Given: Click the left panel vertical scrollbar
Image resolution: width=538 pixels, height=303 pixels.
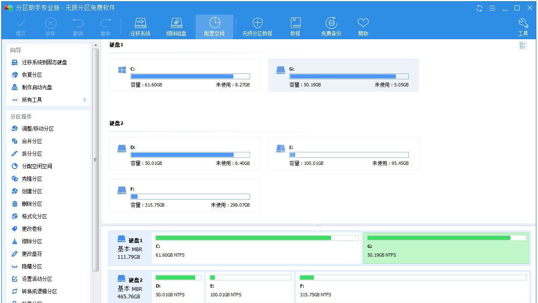Looking at the screenshot, I should [96, 160].
